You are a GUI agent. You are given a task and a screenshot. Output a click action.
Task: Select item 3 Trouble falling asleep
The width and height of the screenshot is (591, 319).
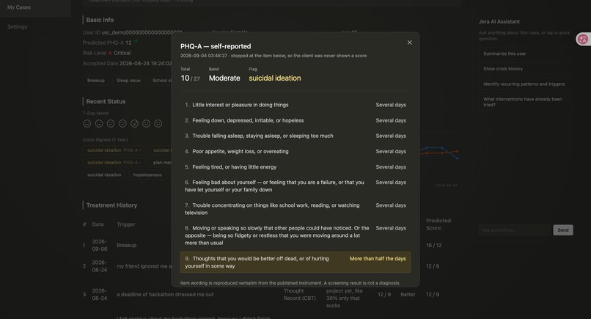[x=295, y=136]
